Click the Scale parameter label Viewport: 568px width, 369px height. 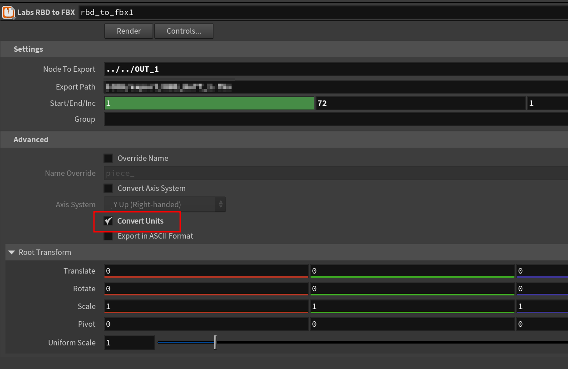(86, 306)
